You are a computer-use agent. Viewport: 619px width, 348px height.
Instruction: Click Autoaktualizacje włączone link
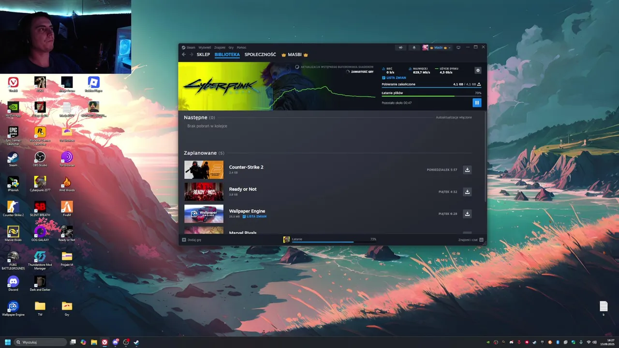(x=454, y=117)
